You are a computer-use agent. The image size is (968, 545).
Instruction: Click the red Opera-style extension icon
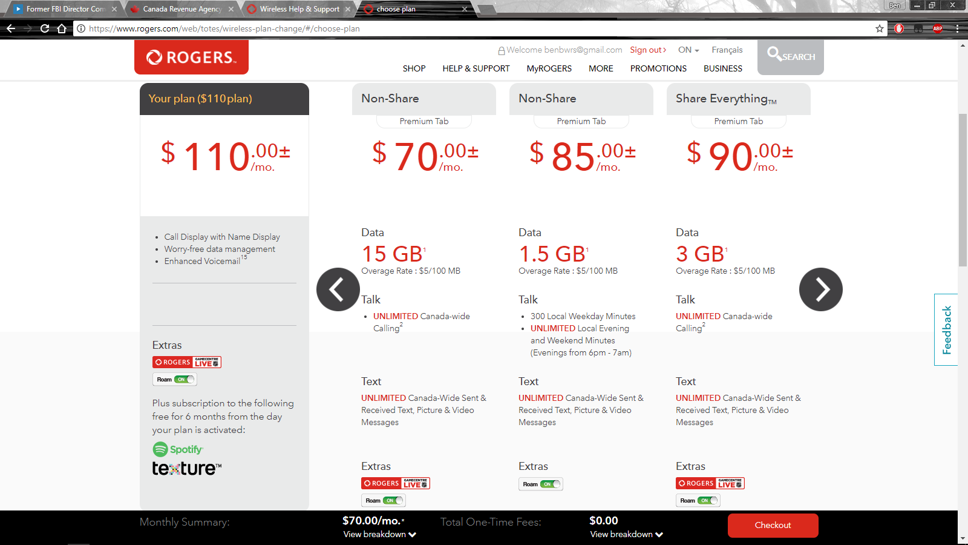899,28
